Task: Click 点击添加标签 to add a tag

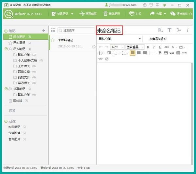Action: click(158, 39)
